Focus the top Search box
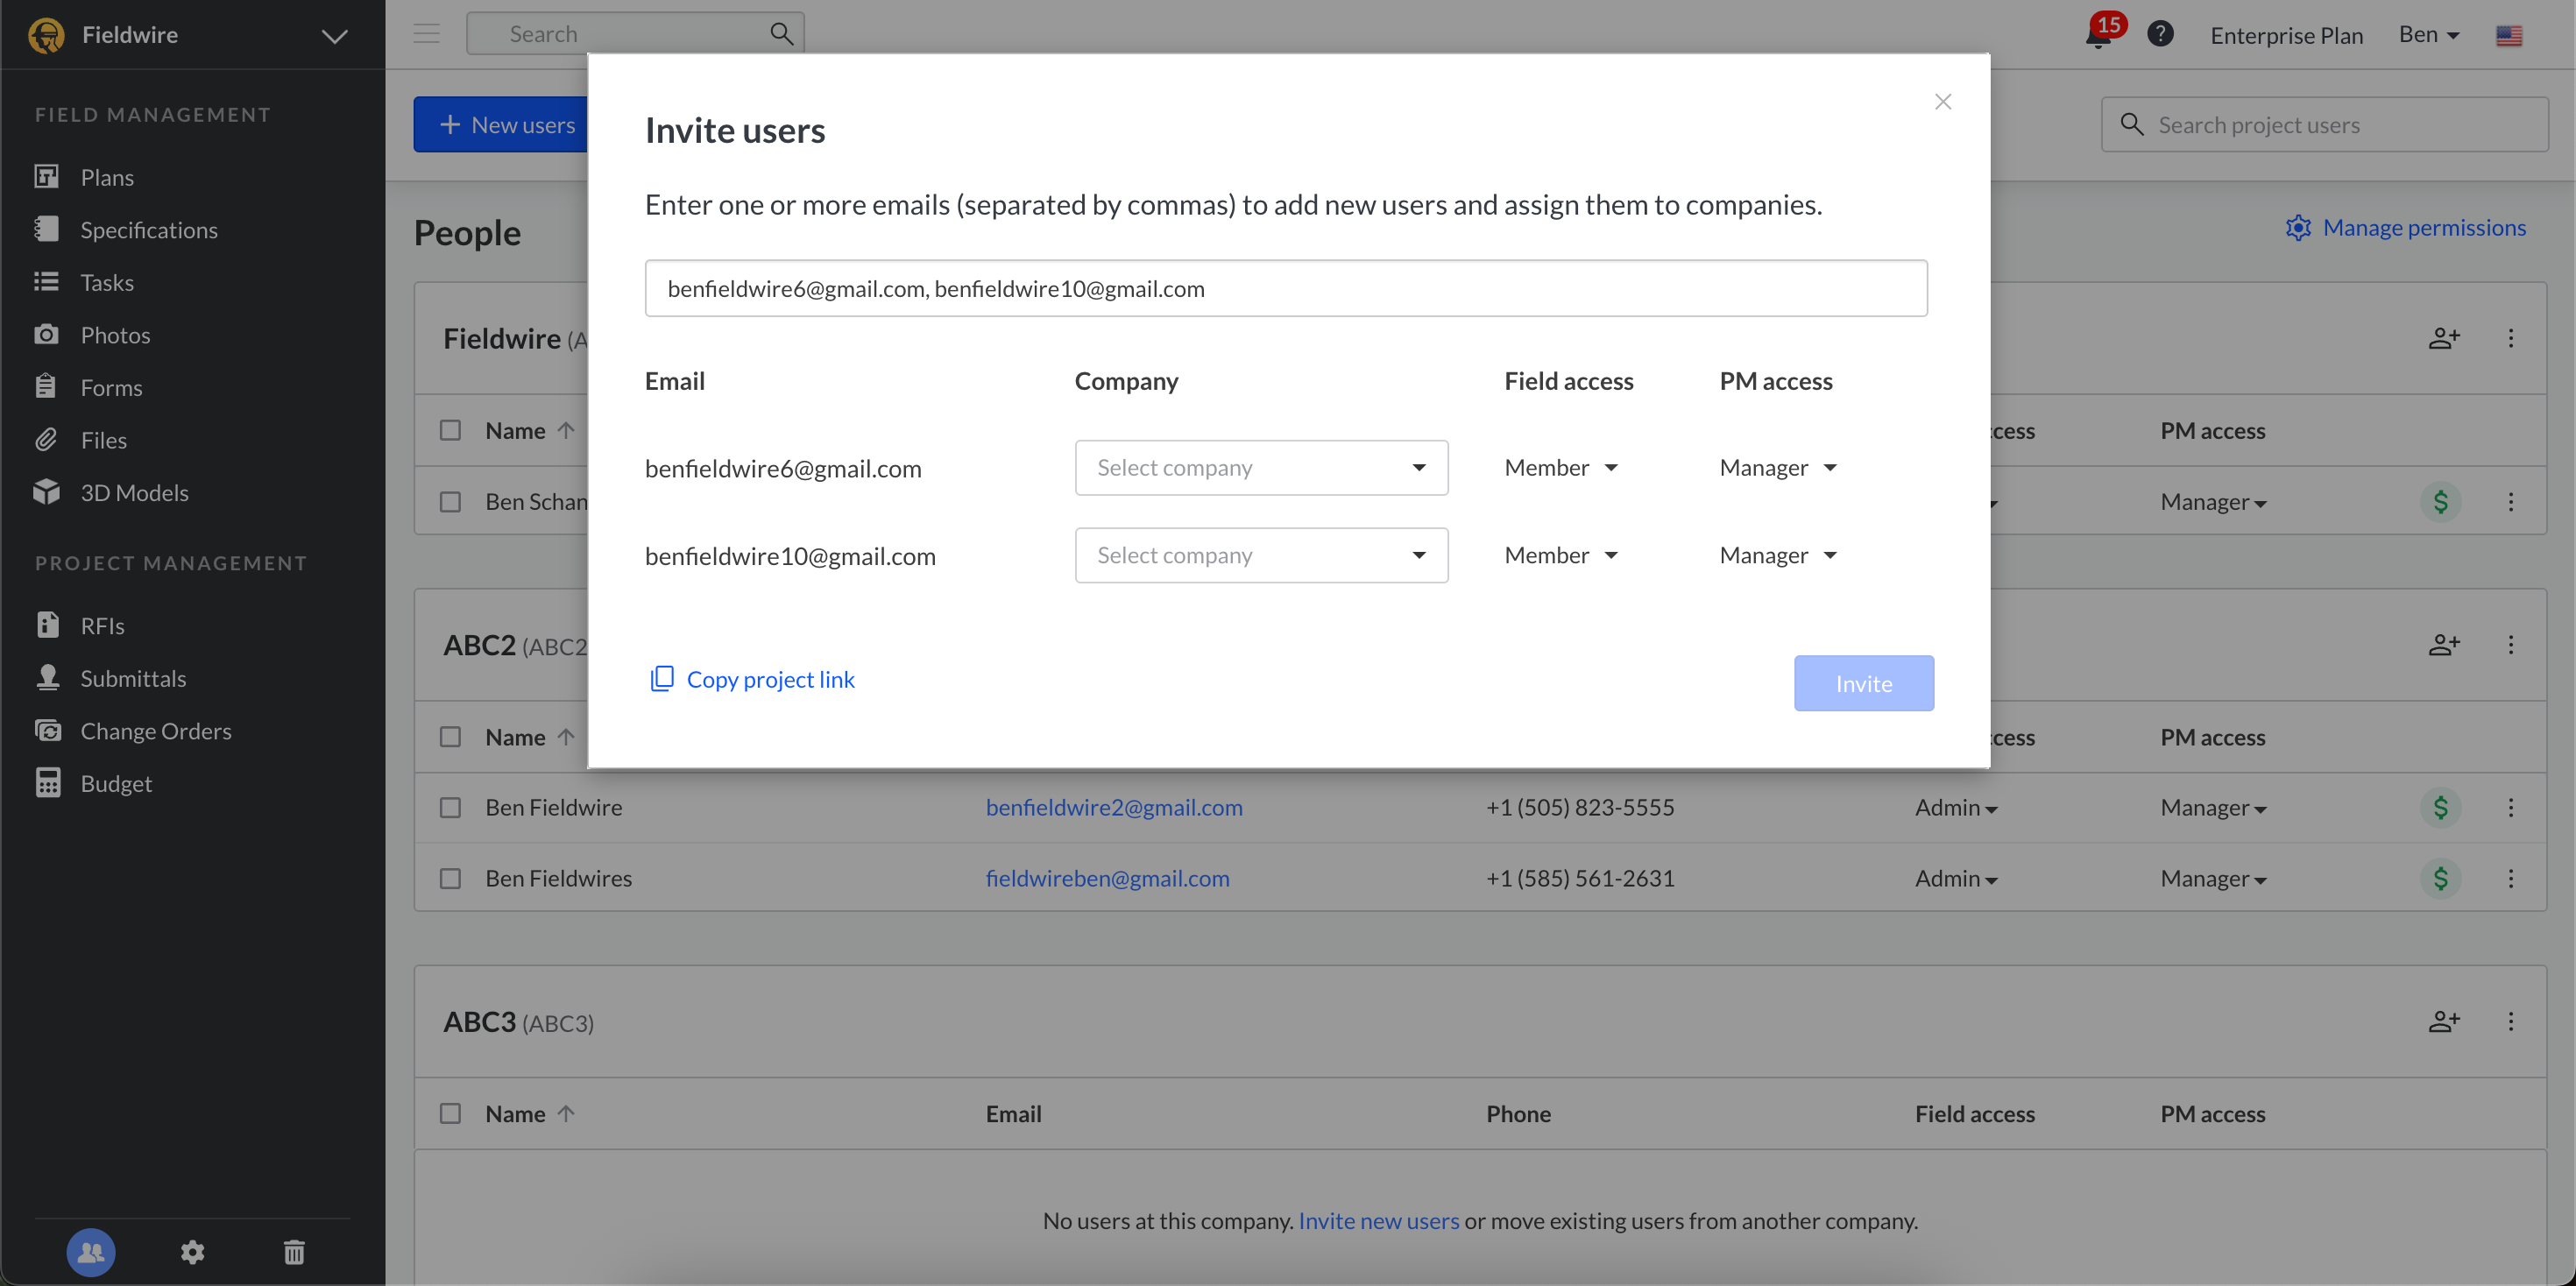The width and height of the screenshot is (2576, 1286). (635, 34)
